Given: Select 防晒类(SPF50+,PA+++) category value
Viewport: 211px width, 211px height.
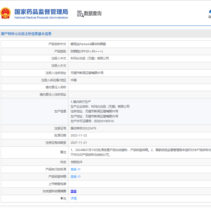Looking at the screenshot, I should 87,51.
